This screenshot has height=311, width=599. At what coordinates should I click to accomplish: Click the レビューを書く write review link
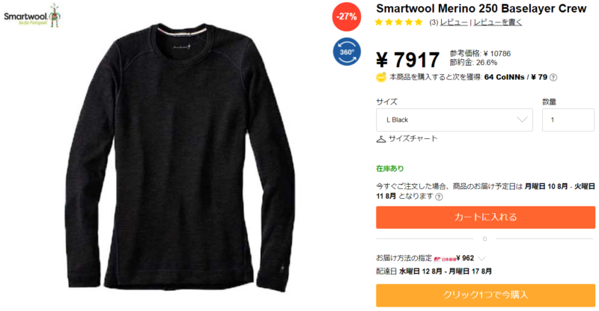click(498, 22)
